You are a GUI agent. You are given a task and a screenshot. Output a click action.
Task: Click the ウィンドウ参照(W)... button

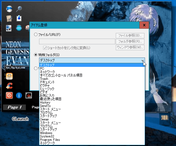[130, 48]
